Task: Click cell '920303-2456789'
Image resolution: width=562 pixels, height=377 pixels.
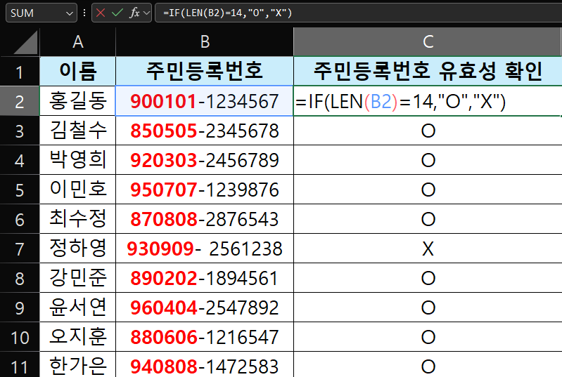Action: (x=205, y=160)
